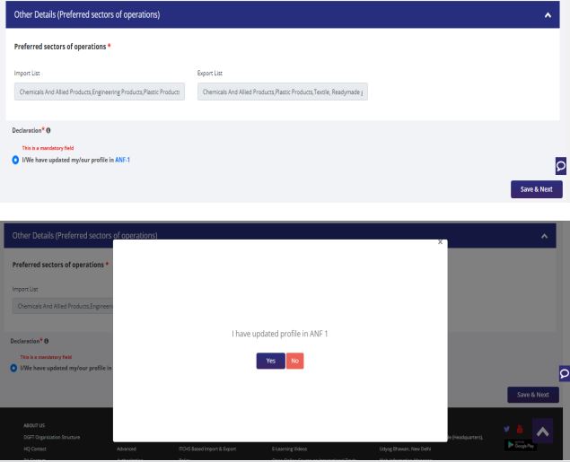Click the undimmed Save & Next button
This screenshot has width=570, height=462.
click(535, 189)
